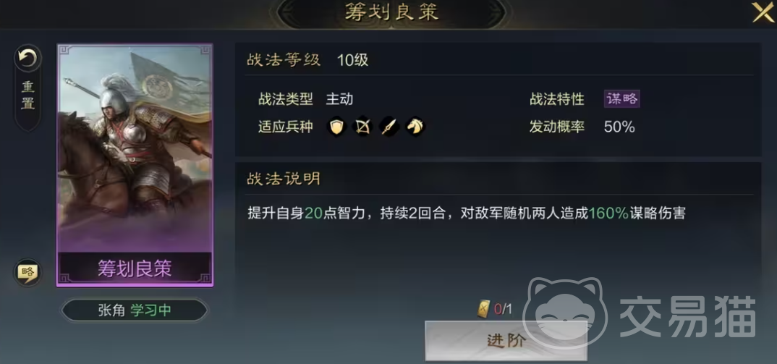Open the 张角 学习中 status pill
The height and width of the screenshot is (364, 777).
pos(135,310)
